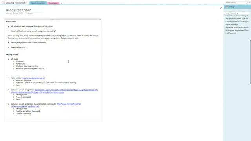
Task: Click in the Search box
Action: 235,3
